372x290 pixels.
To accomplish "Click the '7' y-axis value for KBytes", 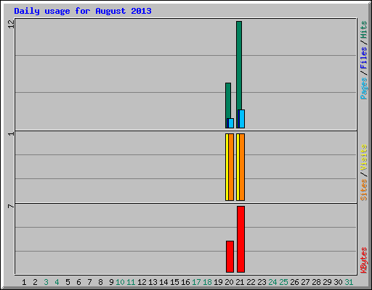I will click(11, 206).
